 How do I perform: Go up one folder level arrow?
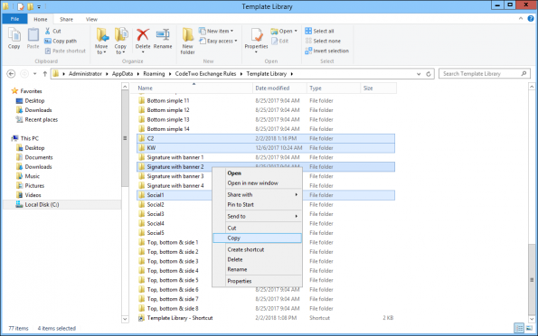pyautogui.click(x=45, y=74)
